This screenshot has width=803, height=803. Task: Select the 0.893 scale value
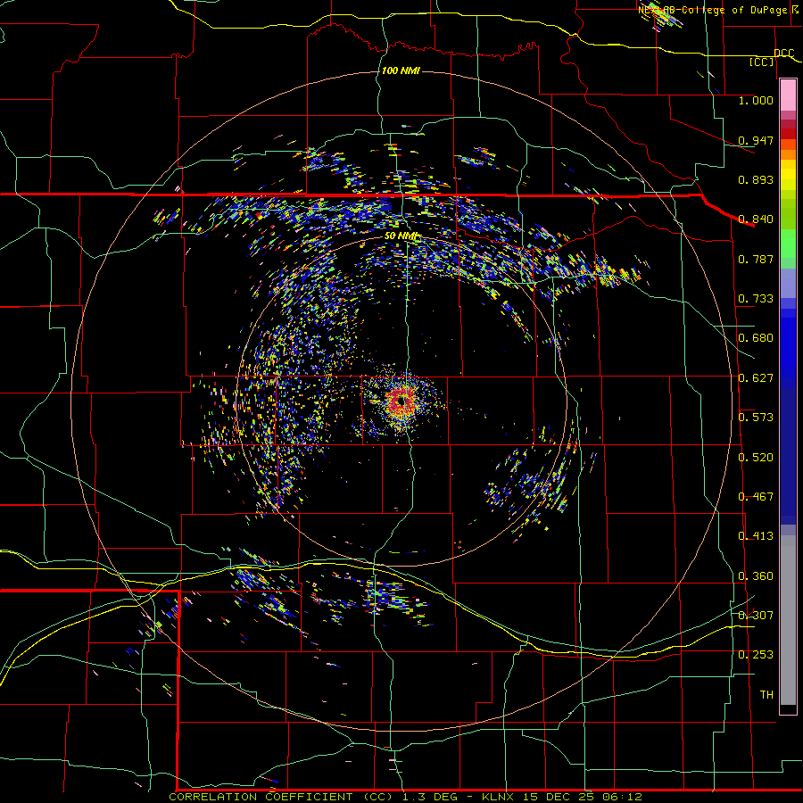coord(756,179)
